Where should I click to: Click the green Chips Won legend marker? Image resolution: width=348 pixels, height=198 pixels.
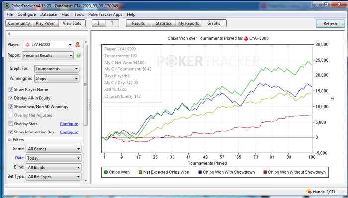pyautogui.click(x=106, y=172)
